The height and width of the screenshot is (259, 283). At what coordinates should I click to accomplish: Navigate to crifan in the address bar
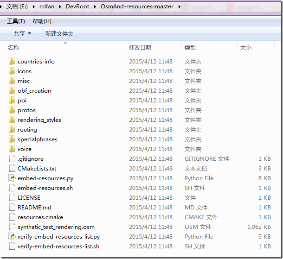pyautogui.click(x=47, y=6)
